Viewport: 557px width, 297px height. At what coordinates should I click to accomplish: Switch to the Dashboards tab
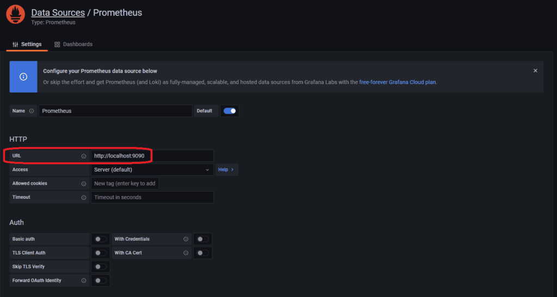(x=73, y=44)
